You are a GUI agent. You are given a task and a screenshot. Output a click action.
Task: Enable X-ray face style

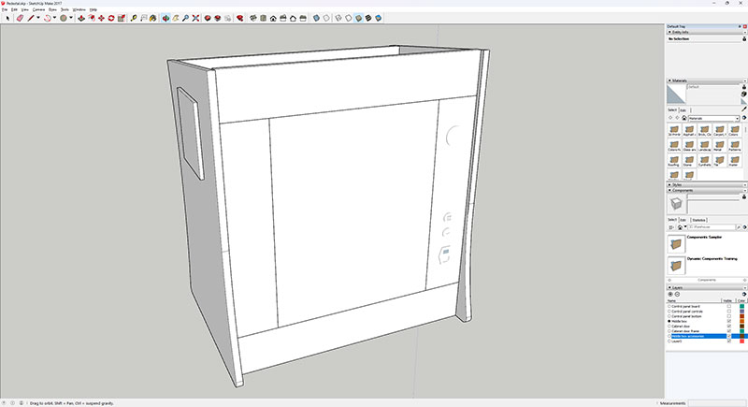click(316, 18)
